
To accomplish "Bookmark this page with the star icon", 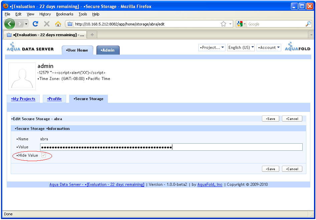I will pyautogui.click(x=223, y=24).
